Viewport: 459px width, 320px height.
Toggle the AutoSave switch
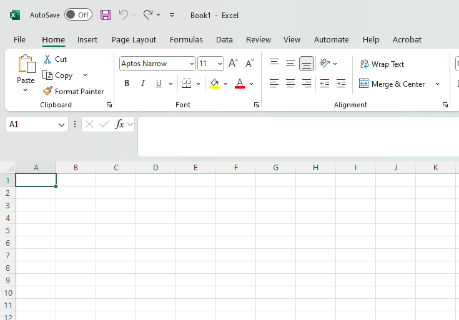pyautogui.click(x=78, y=15)
